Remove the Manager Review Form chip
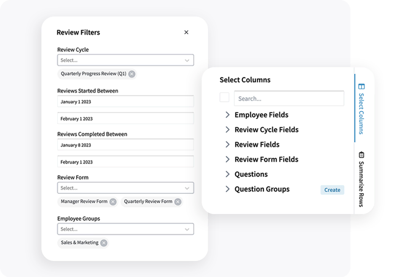 pyautogui.click(x=112, y=202)
